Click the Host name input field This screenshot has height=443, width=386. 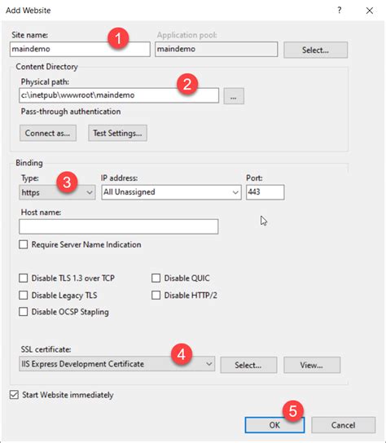(x=119, y=226)
